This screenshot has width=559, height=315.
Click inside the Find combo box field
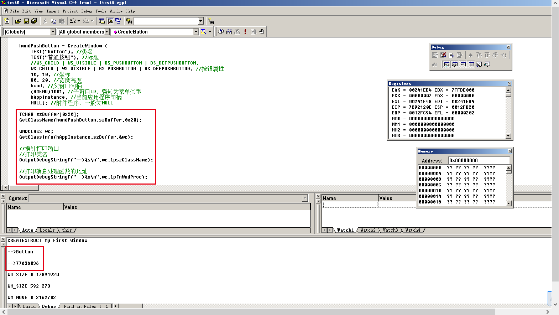[166, 21]
